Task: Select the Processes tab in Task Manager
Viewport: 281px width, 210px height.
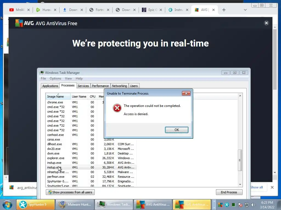Action: [x=68, y=85]
